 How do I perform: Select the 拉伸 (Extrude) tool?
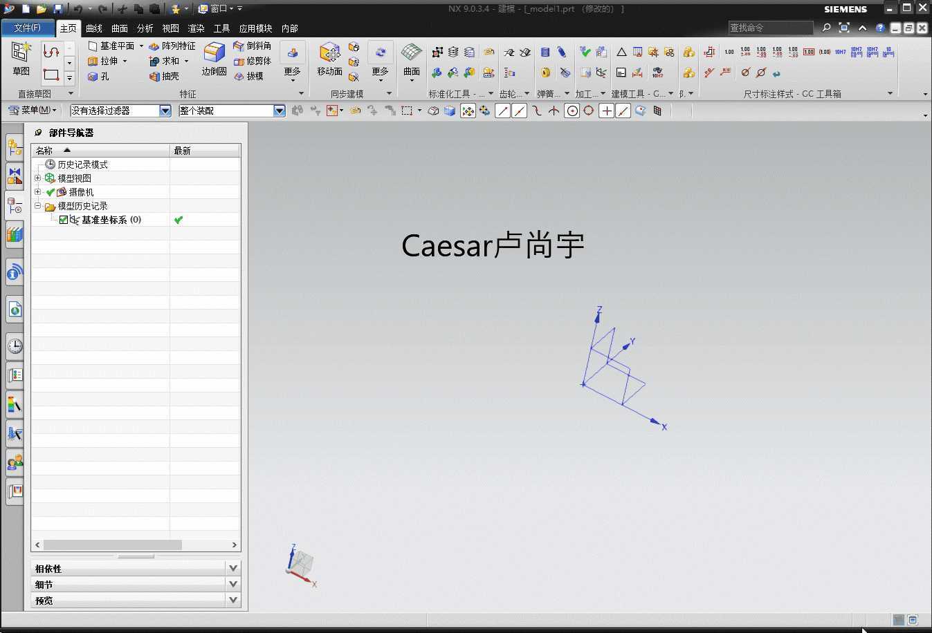point(103,61)
